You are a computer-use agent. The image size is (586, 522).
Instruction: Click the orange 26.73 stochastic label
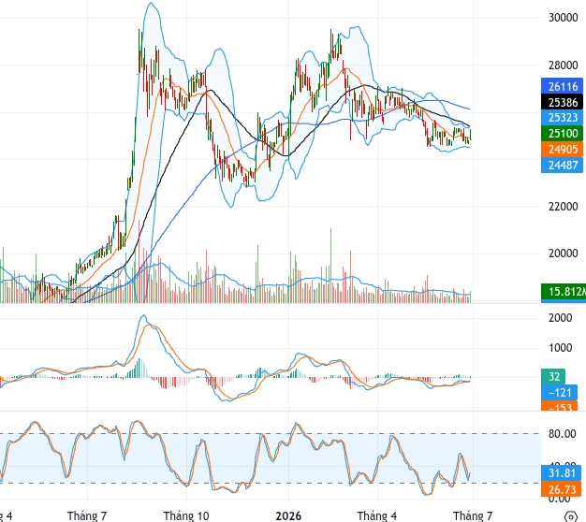[x=561, y=489]
